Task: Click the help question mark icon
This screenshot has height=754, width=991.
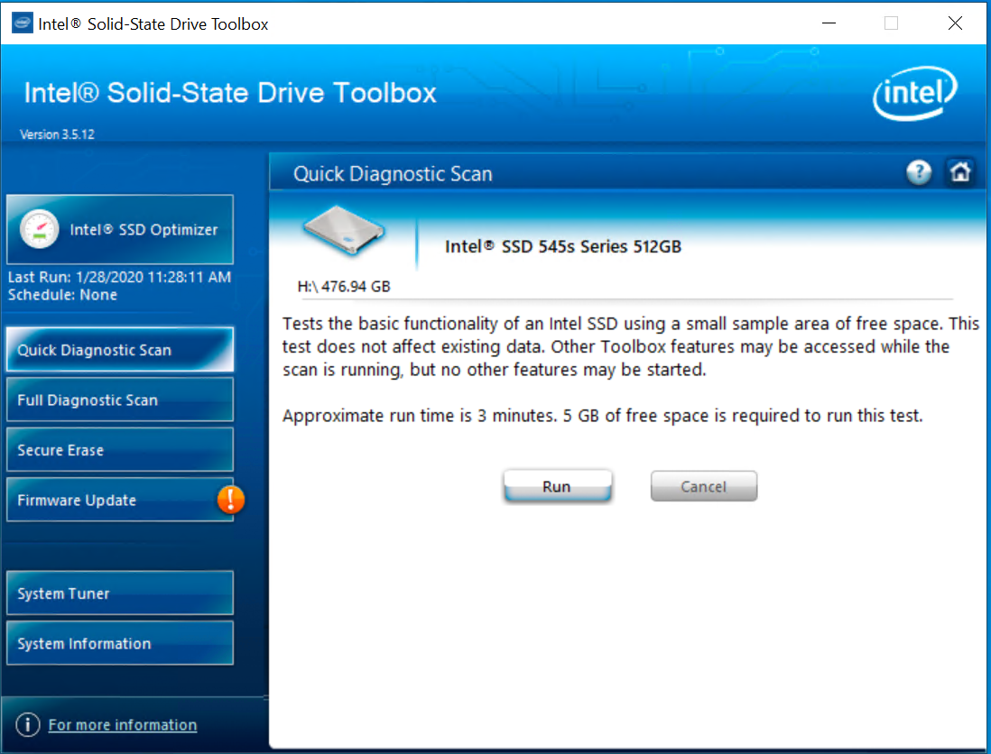Action: 919,173
